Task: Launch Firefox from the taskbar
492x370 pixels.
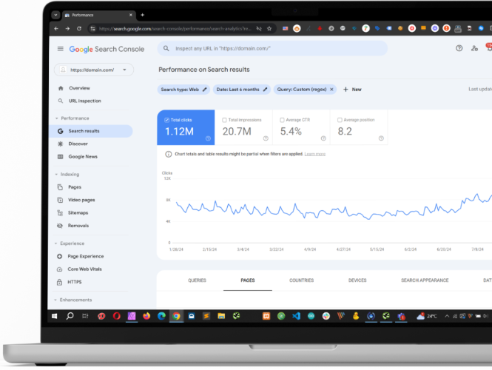Action: coord(146,316)
